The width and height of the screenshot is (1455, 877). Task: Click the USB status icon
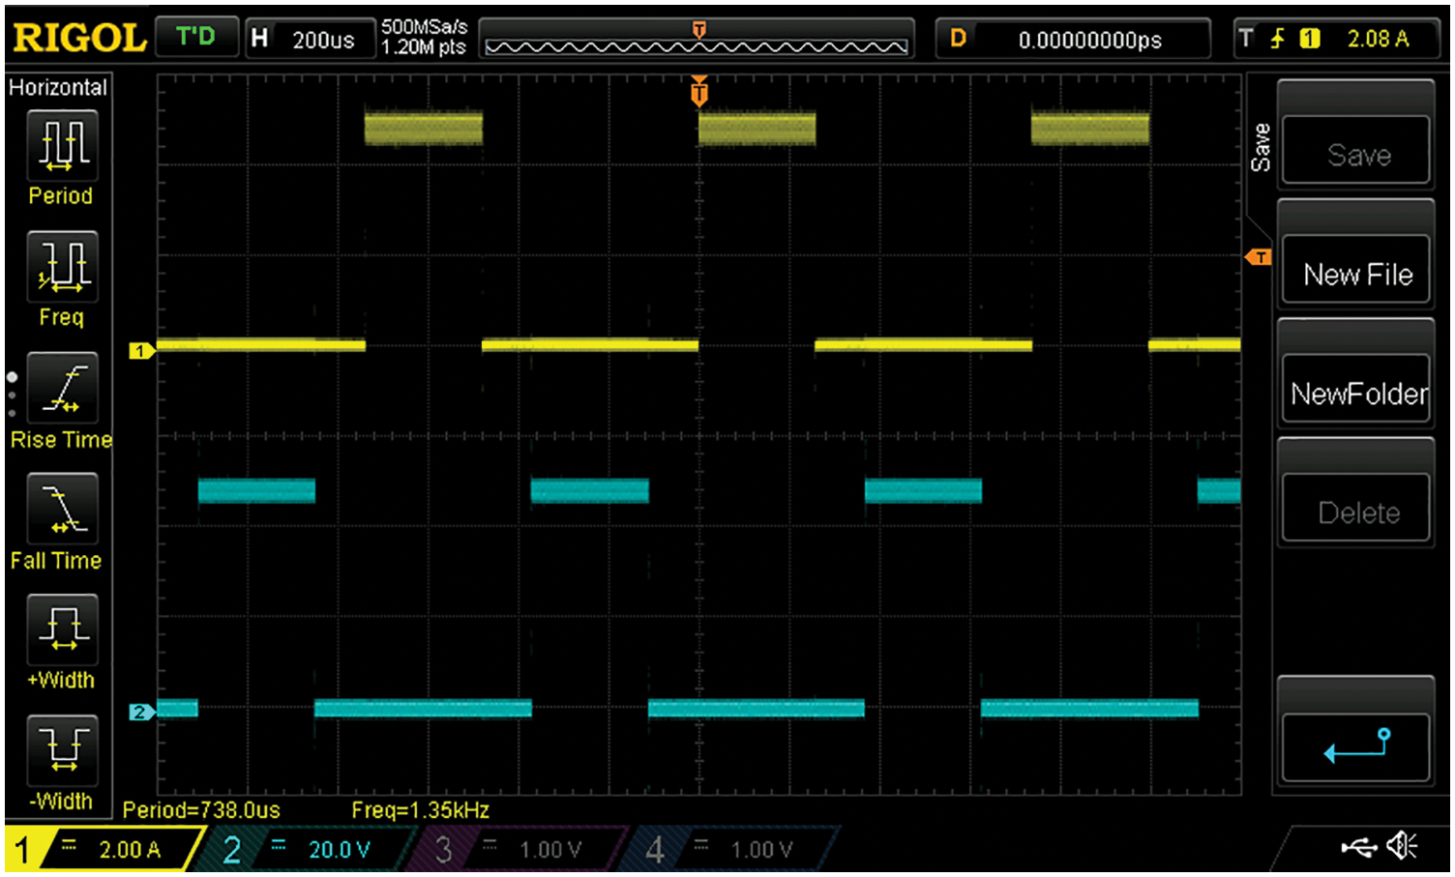coord(1358,848)
